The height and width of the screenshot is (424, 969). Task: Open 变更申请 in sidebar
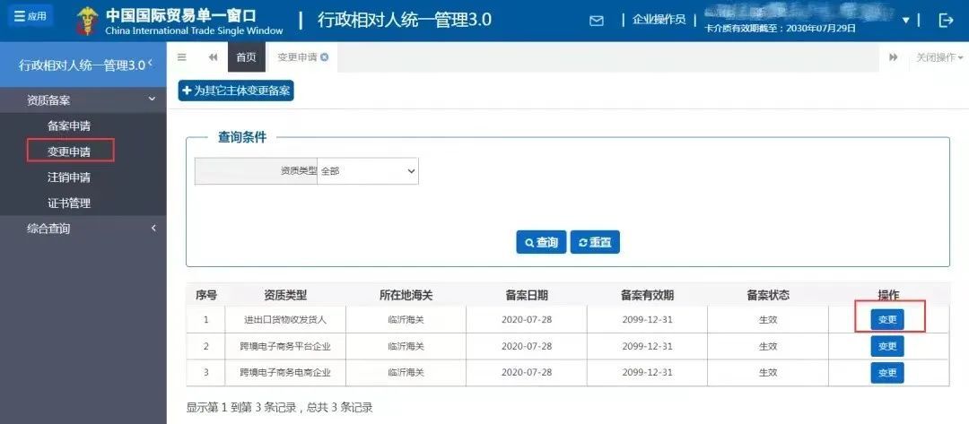click(69, 151)
